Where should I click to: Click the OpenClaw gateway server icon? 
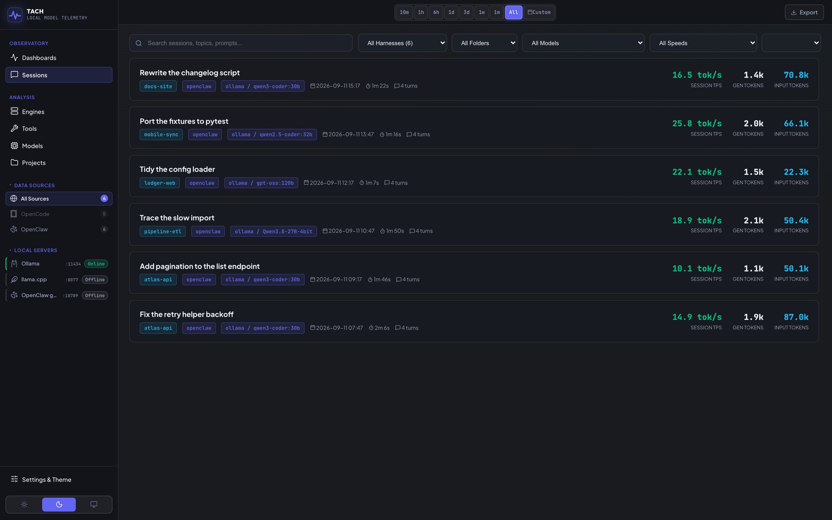pos(14,295)
